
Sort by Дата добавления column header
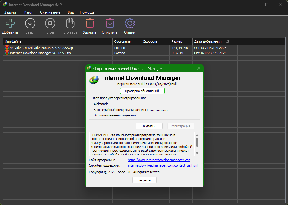208,41
